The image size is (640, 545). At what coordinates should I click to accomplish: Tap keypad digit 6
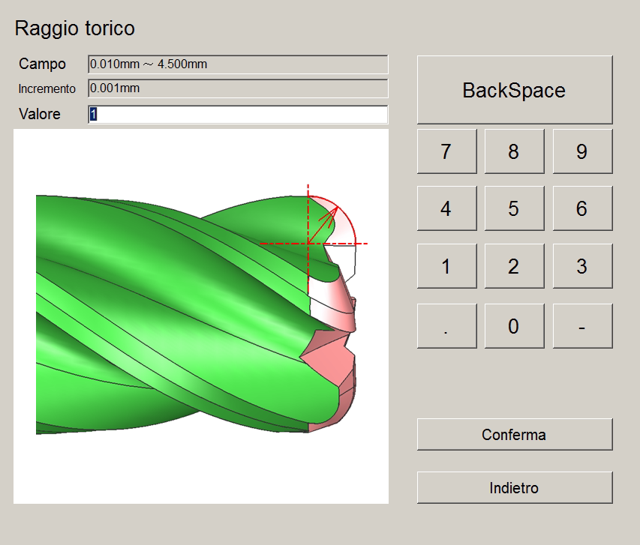pyautogui.click(x=582, y=208)
